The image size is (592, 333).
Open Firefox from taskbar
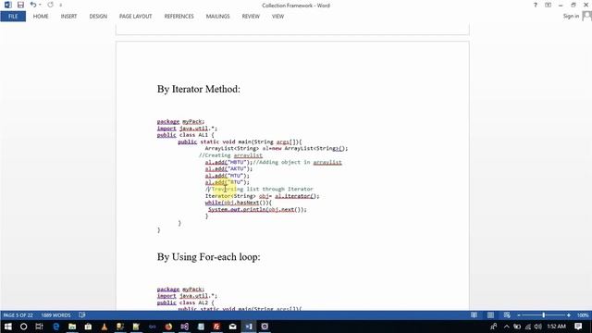(x=168, y=327)
